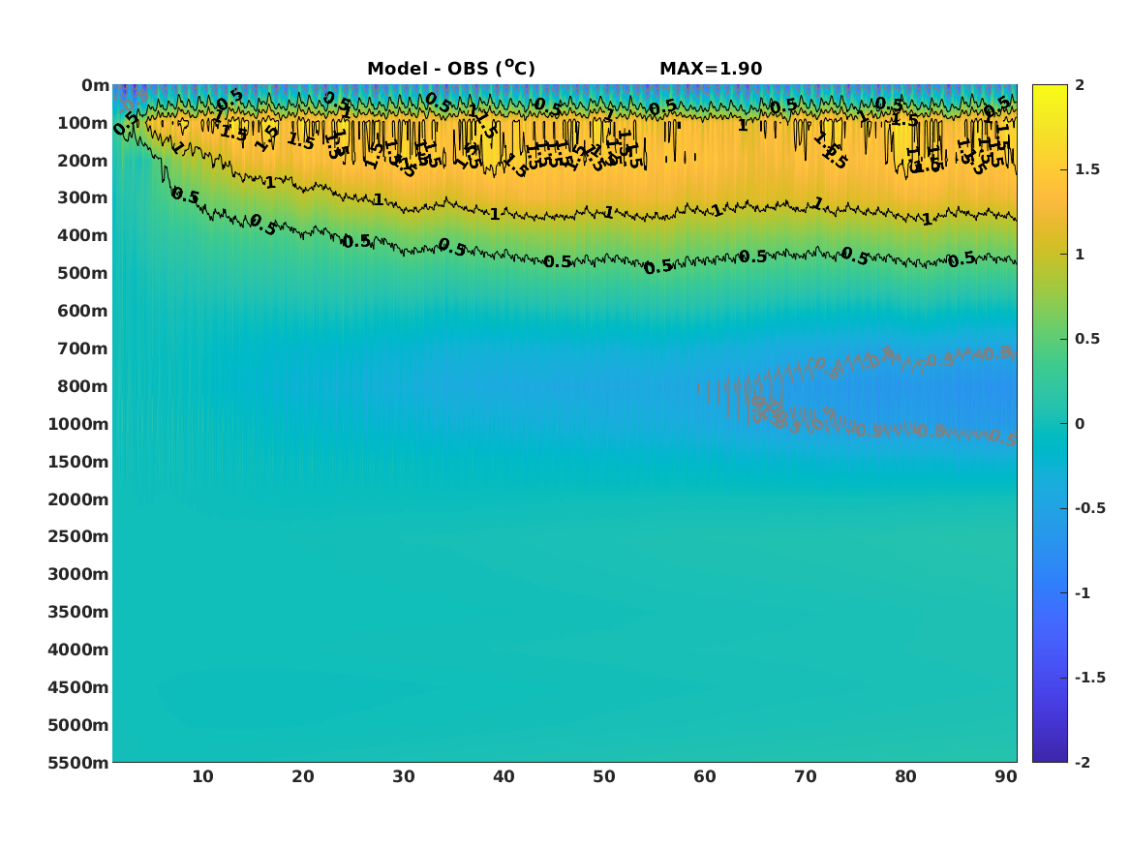Select the "100m" depth axis label
1130x847 pixels.
coord(83,123)
